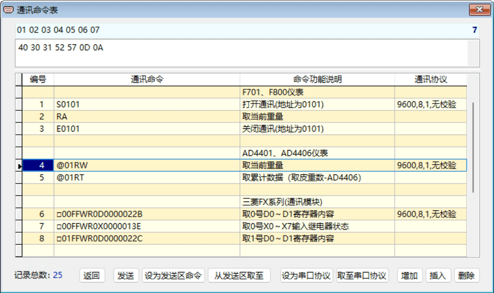The image size is (494, 293).
Task: Click the 删除 button
Action: pos(467,276)
